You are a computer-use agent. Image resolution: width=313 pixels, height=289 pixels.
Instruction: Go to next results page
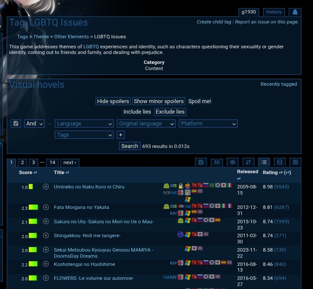coord(70,162)
